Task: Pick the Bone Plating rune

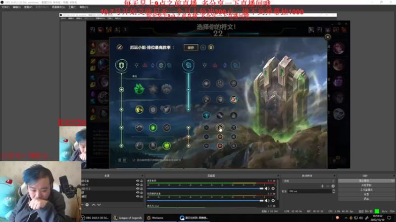Action: [166, 128]
